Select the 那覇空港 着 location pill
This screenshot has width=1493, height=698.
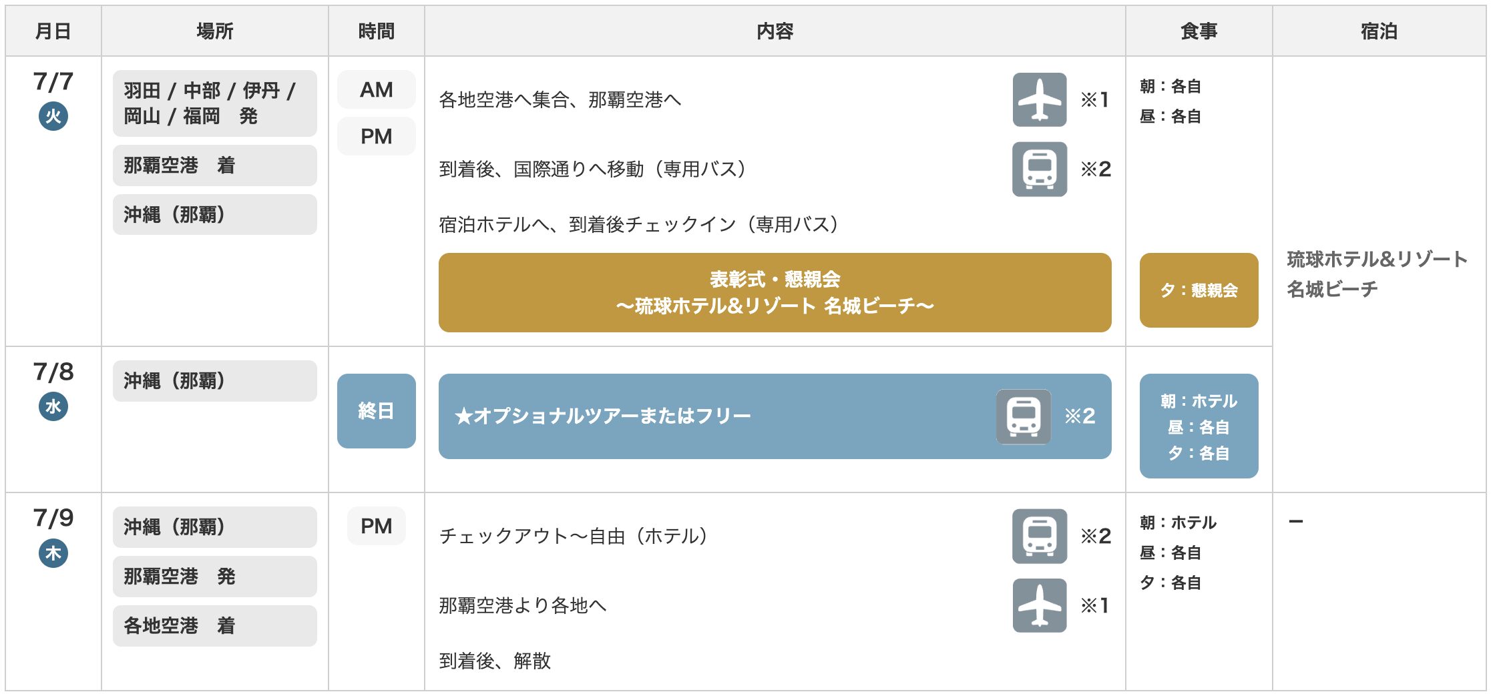(x=214, y=165)
